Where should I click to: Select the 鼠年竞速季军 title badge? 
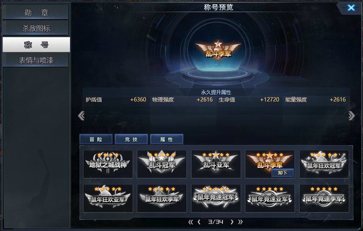324,198
